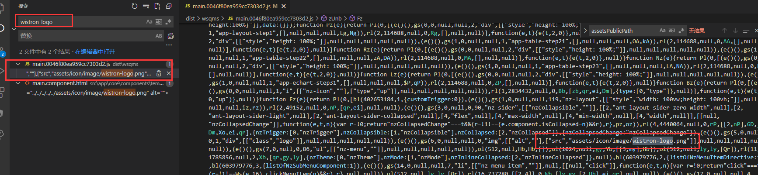Click the 无结果 no-results message
Viewport: 758px width, 175px height.
click(696, 31)
